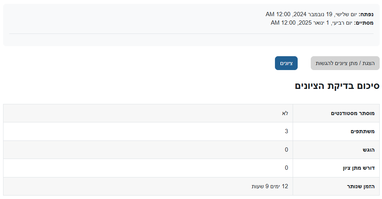Click the מוסתר מסטודנטים row header

point(353,113)
